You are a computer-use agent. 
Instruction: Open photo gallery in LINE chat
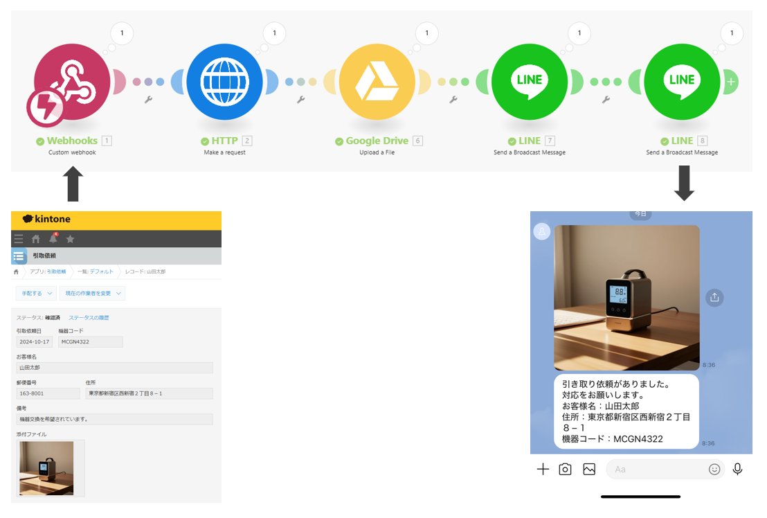[589, 469]
